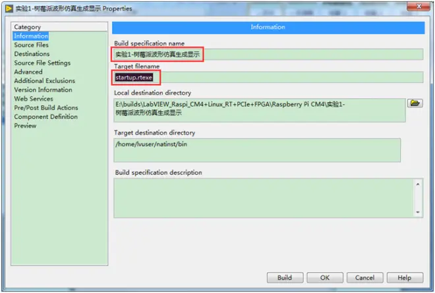The width and height of the screenshot is (435, 293).
Task: Click Target filename field startup.rtexe
Action: (268, 77)
